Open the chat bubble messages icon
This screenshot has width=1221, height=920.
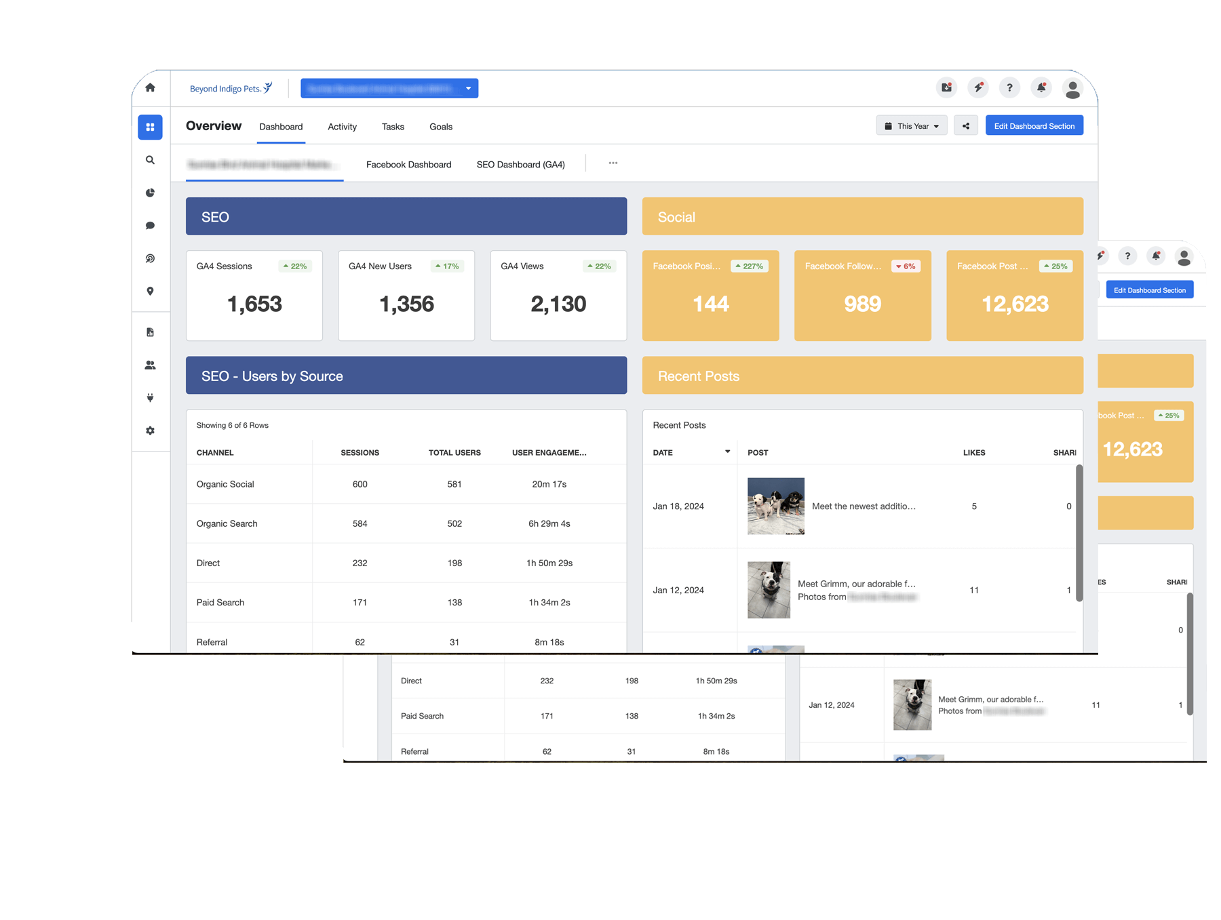[150, 225]
